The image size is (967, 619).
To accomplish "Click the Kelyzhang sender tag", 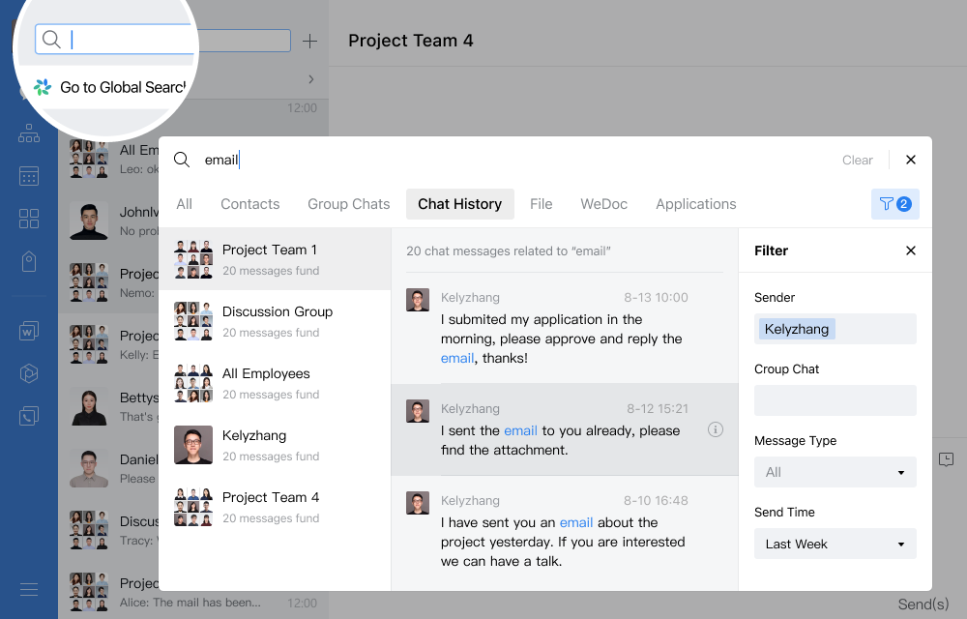I will tap(796, 329).
